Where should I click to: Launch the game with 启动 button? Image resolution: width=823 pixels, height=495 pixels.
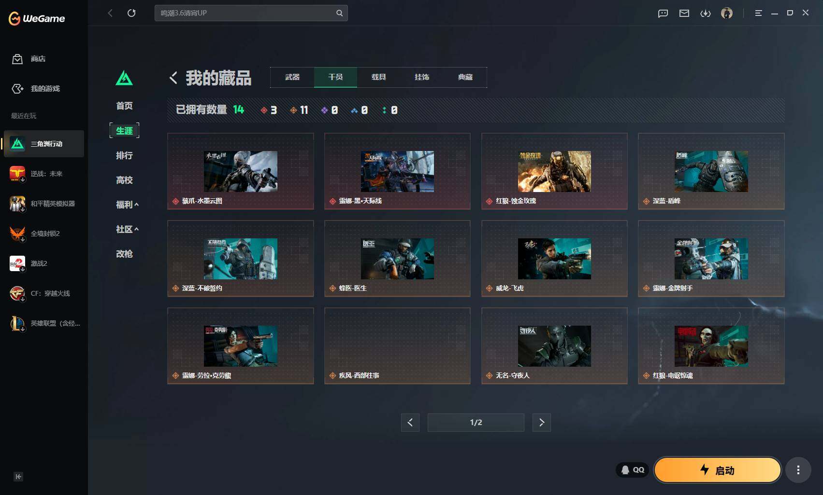pos(718,470)
